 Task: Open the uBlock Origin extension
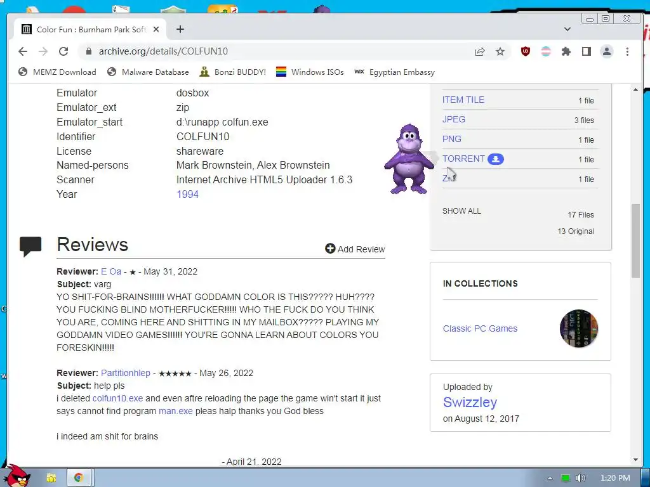click(525, 51)
